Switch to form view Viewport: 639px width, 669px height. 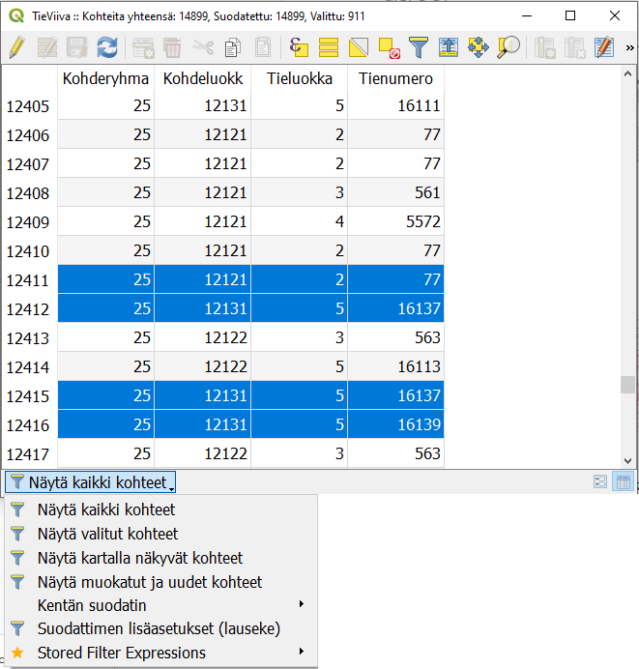pos(600,481)
